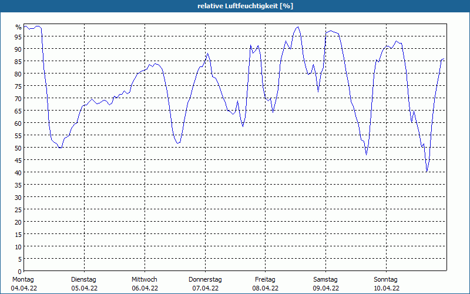The height and width of the screenshot is (294, 470).
Task: Click the y-axis value '5'
Action: click(20, 259)
